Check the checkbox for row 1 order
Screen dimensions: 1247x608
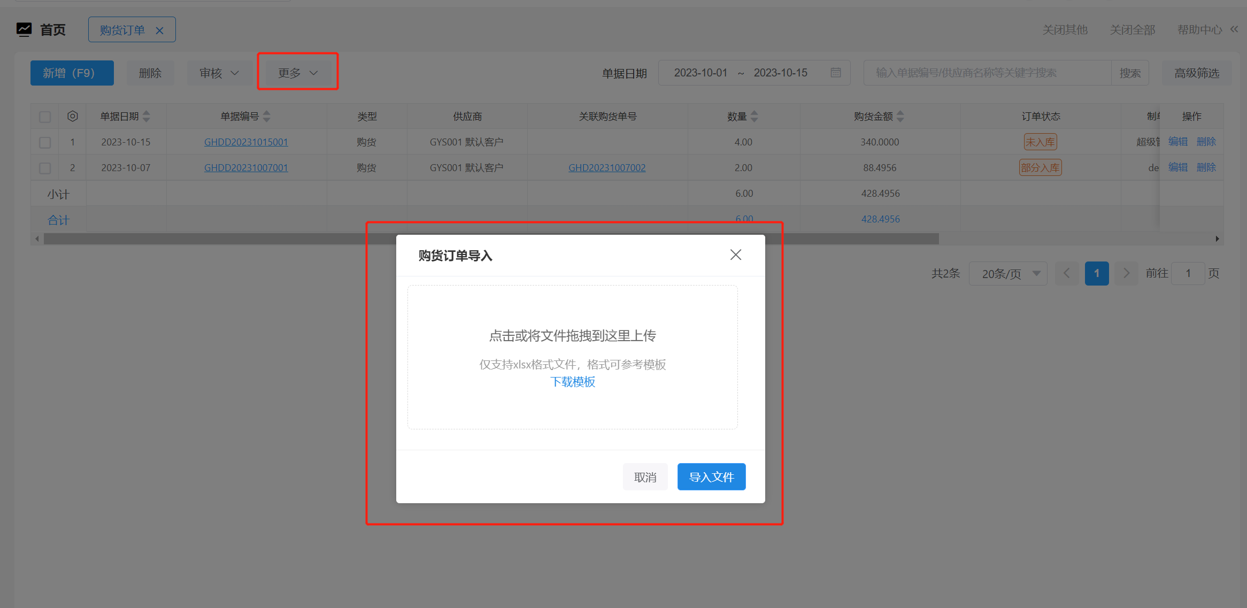pos(45,142)
